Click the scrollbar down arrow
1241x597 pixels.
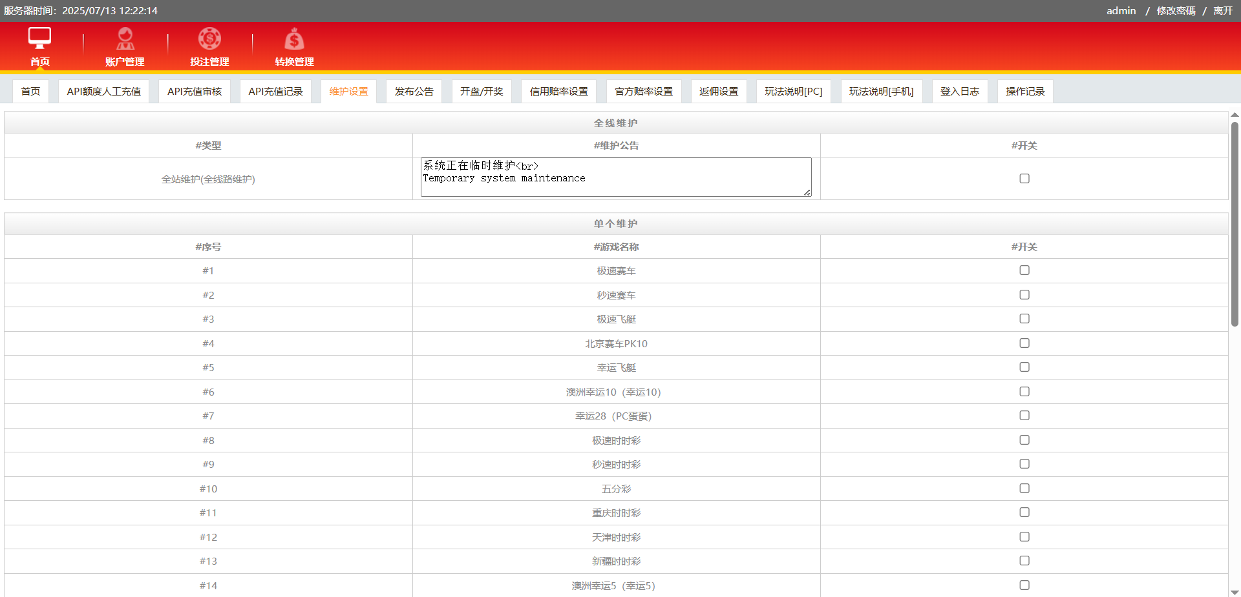click(x=1235, y=592)
